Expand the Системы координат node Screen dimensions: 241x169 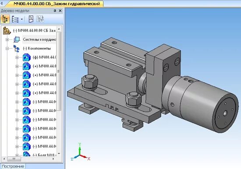(7, 40)
